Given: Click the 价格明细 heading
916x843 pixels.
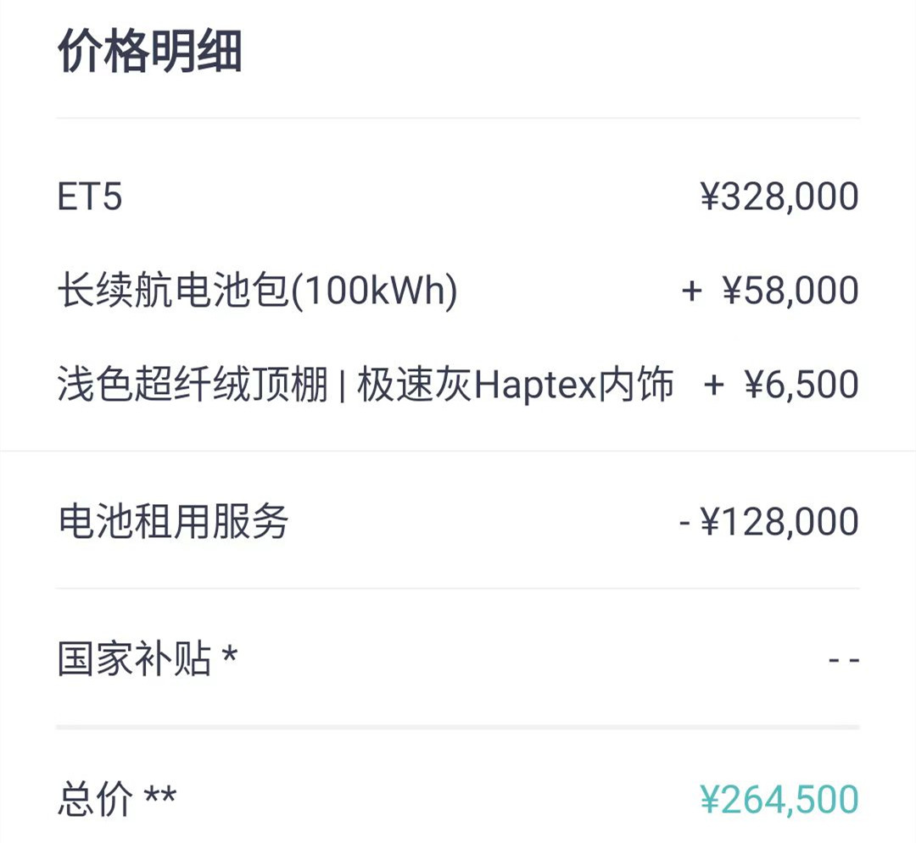Looking at the screenshot, I should coord(150,52).
